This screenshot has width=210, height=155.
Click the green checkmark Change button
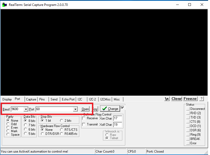pyautogui.click(x=110, y=109)
